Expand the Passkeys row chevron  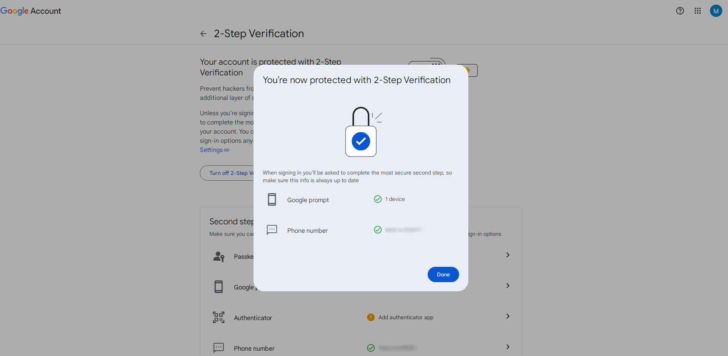tap(507, 255)
